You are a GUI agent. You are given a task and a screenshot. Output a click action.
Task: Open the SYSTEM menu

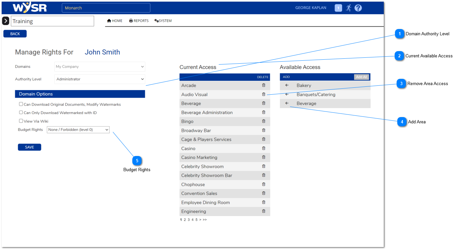[x=163, y=21]
